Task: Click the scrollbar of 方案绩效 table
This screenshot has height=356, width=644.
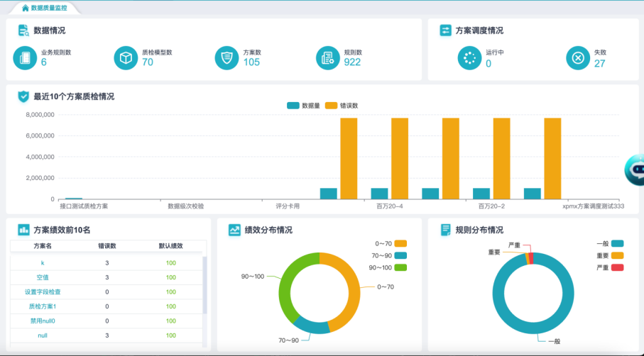Action: click(205, 284)
